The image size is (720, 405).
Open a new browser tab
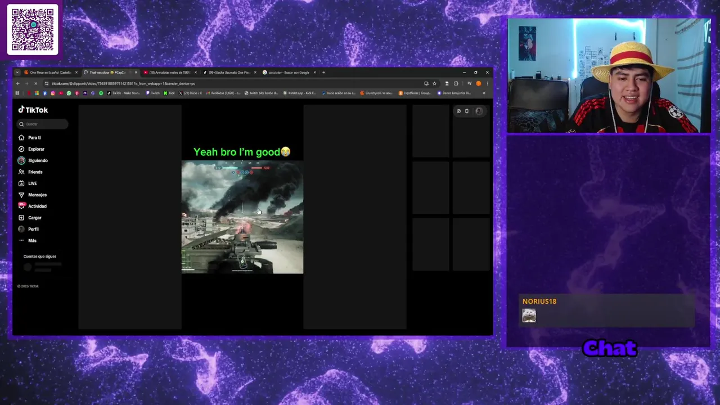[x=323, y=73]
